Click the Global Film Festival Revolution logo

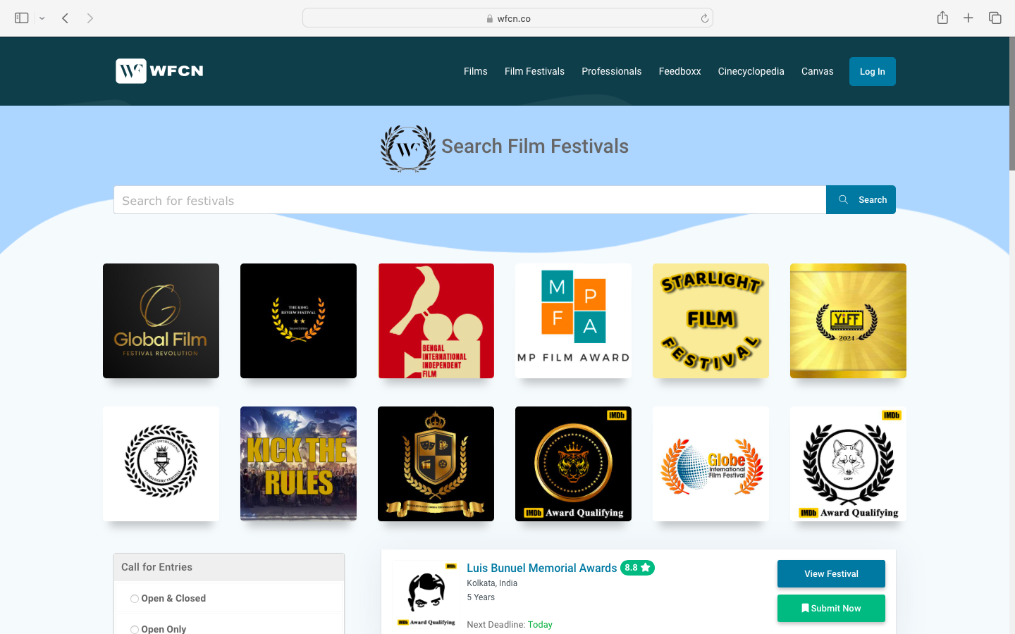[x=161, y=321]
